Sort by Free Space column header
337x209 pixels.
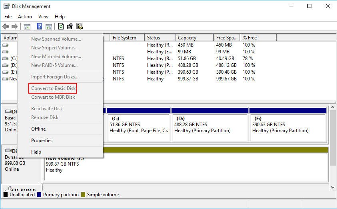pos(227,38)
